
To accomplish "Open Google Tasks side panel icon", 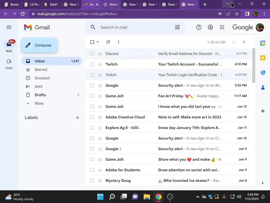I will (263, 73).
